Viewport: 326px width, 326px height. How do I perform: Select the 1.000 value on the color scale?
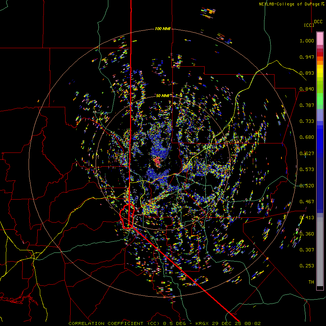pos(307,41)
